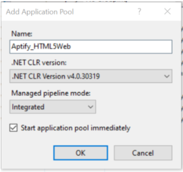The width and height of the screenshot is (183, 172).
Task: Confirm the dialog with OK button
Action: click(81, 153)
